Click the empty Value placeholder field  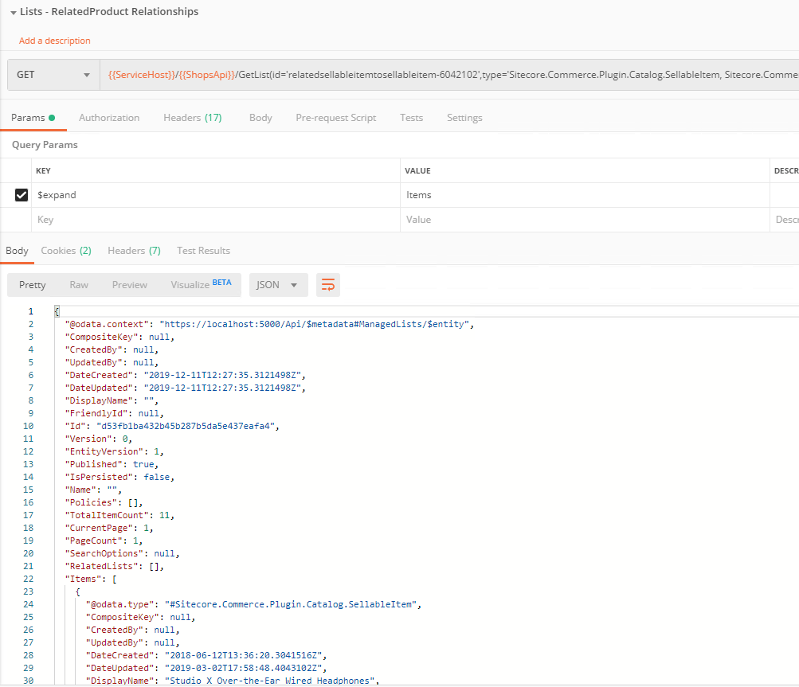coord(585,220)
